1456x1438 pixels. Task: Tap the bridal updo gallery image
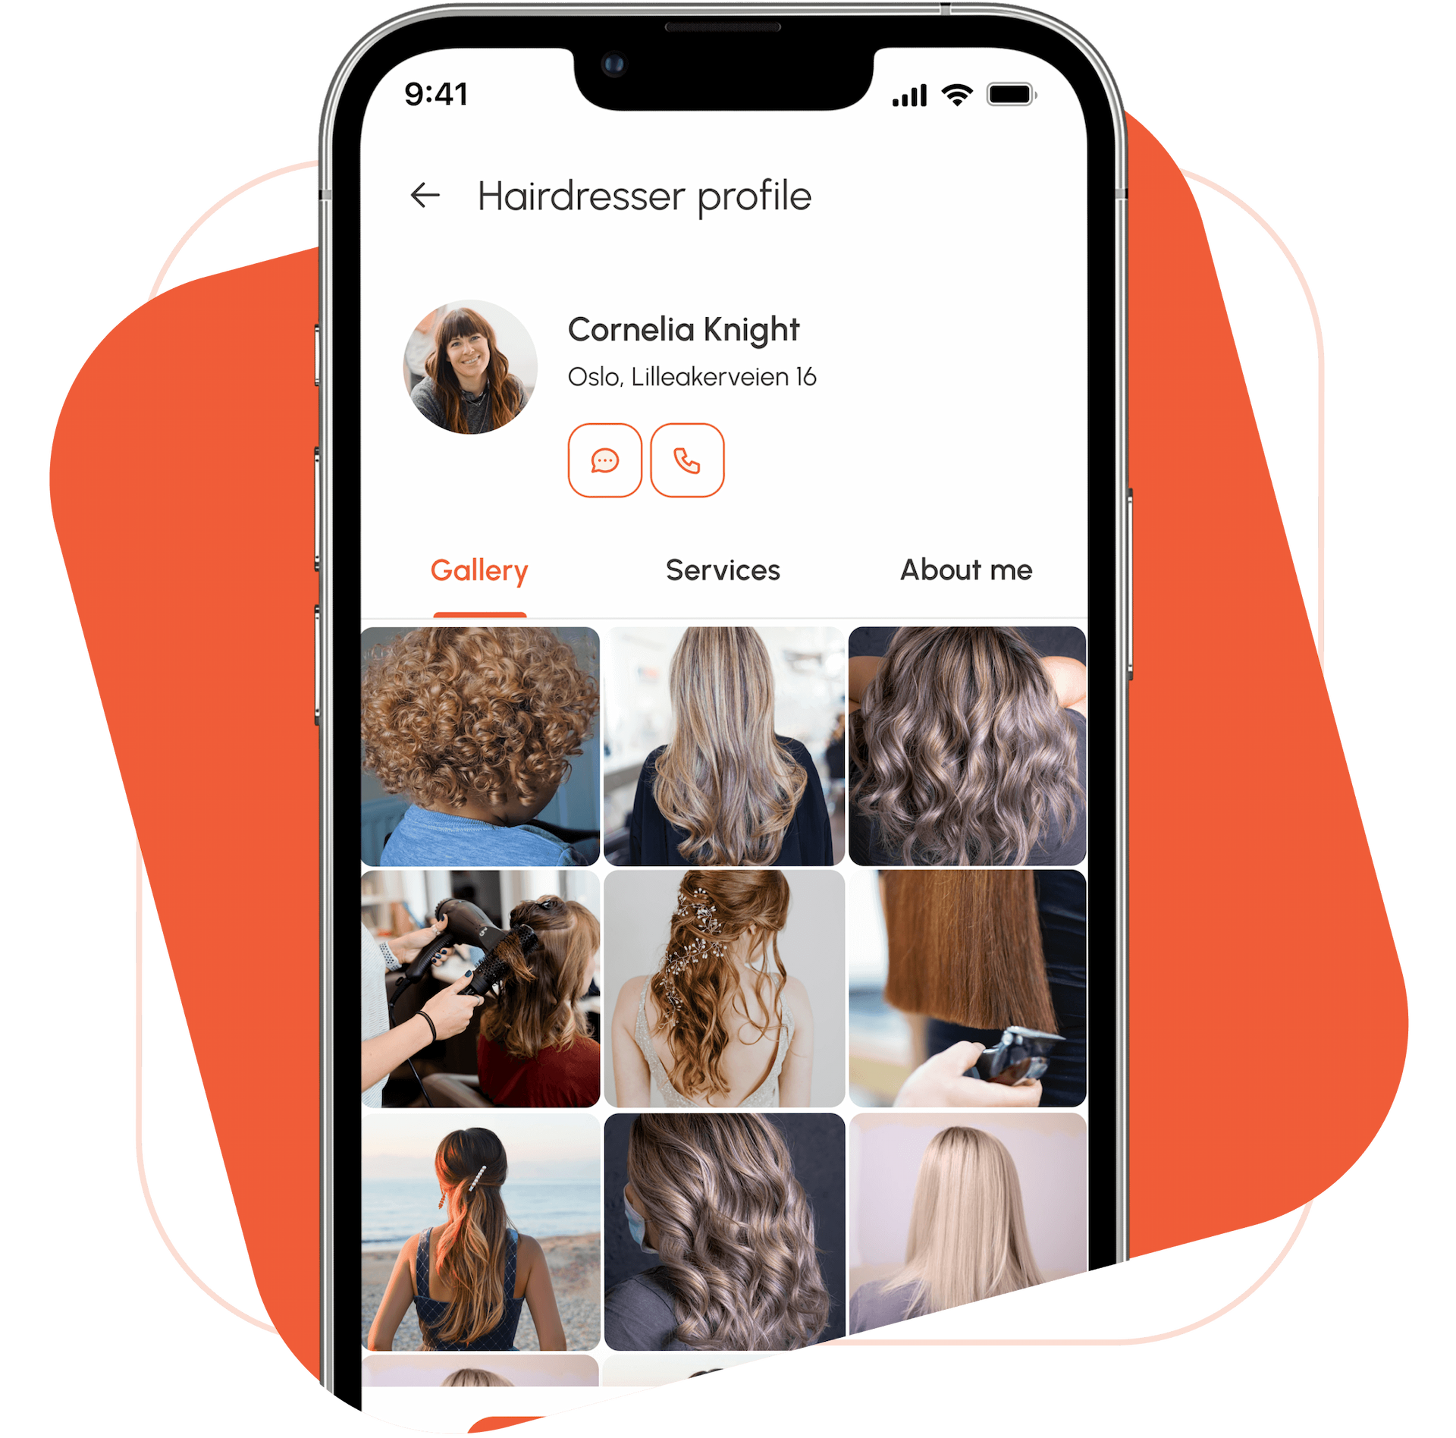717,996
